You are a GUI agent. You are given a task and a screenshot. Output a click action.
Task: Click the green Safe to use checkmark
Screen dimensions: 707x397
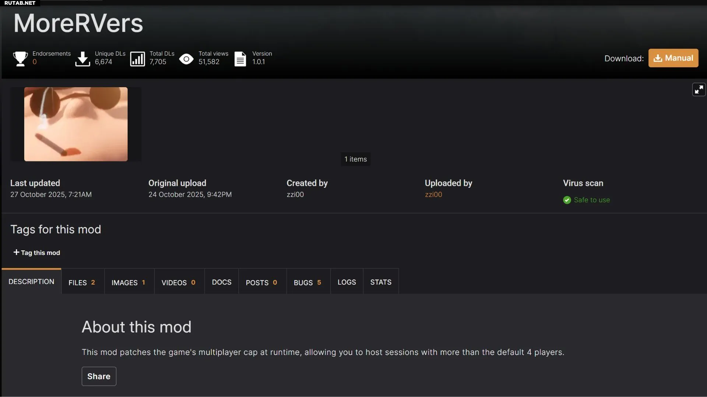tap(567, 200)
